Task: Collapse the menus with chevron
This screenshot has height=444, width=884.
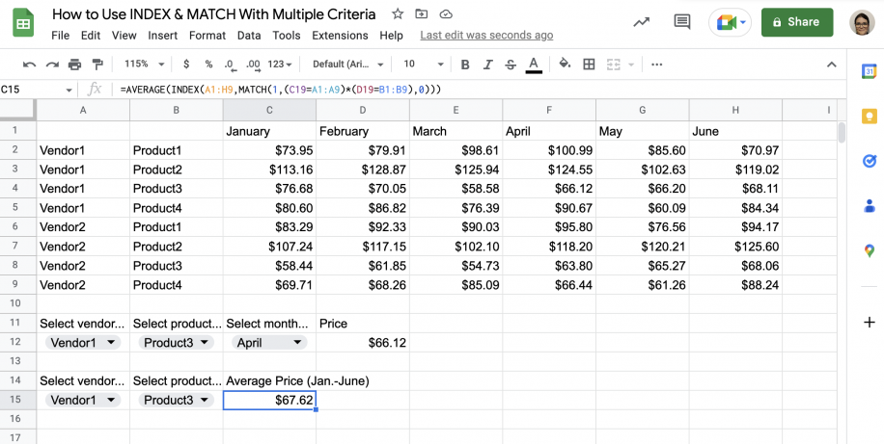Action: pyautogui.click(x=831, y=65)
